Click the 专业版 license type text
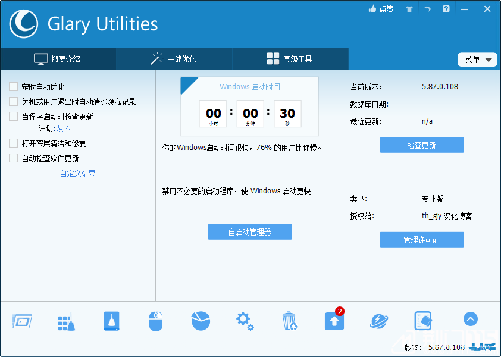The height and width of the screenshot is (357, 501). [x=433, y=199]
